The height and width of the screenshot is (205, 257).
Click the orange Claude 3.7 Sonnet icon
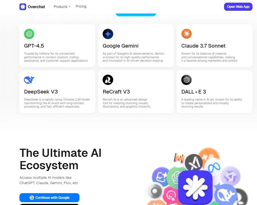(x=187, y=34)
